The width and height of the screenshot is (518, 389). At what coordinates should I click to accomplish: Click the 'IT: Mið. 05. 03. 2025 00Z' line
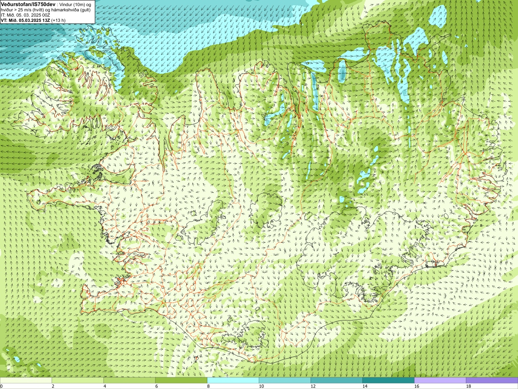[25, 15]
